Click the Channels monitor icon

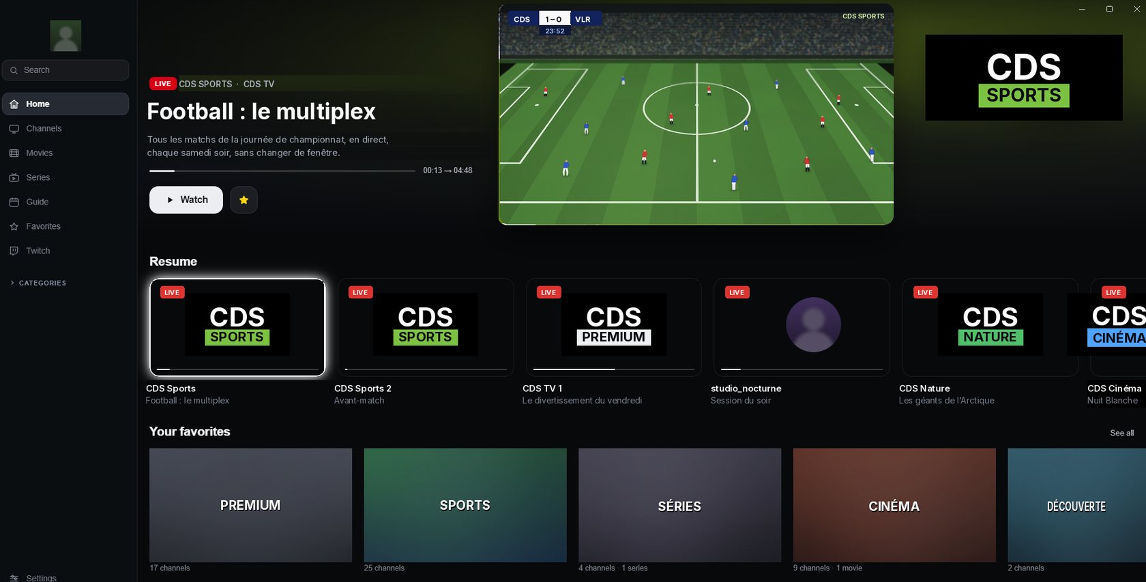point(14,129)
